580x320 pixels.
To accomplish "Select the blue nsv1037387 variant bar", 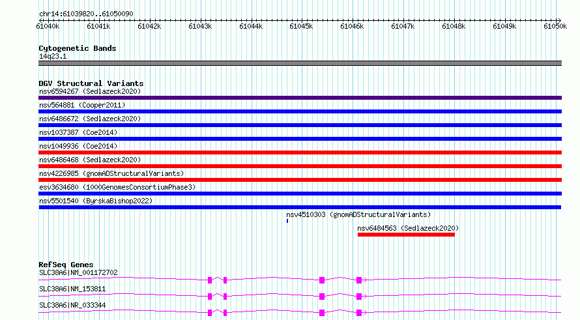I will click(x=300, y=139).
